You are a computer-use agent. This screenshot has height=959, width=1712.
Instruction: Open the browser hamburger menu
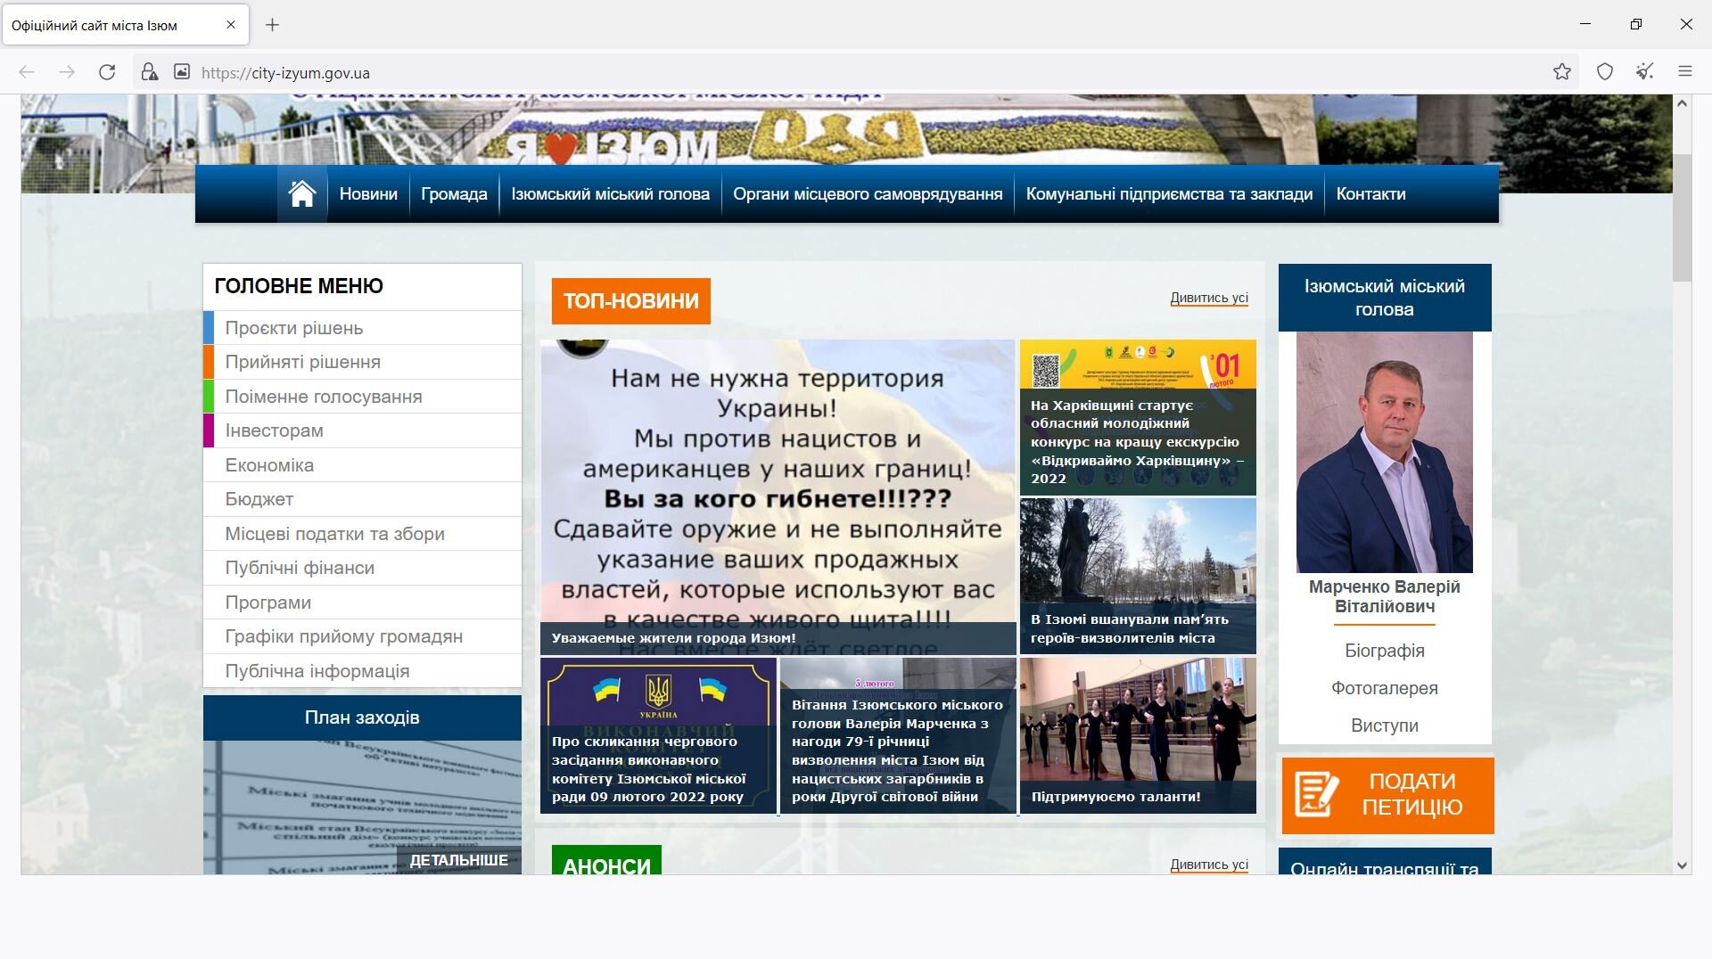point(1685,72)
